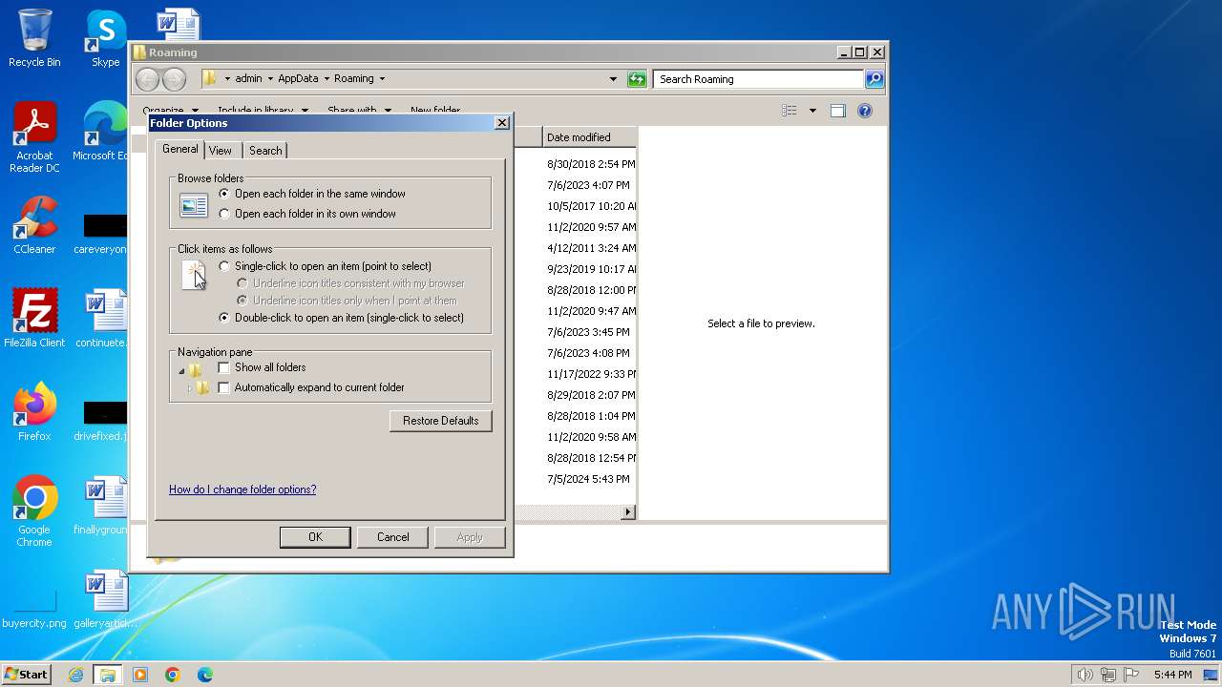Screen dimensions: 1222x687
Task: Click the Explorer Forward navigation button
Action: click(x=174, y=79)
